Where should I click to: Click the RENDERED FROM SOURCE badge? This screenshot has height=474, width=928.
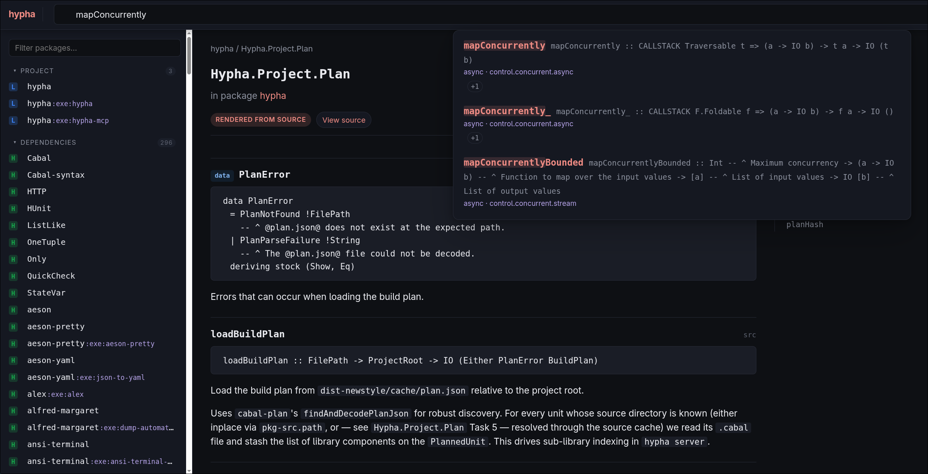260,120
